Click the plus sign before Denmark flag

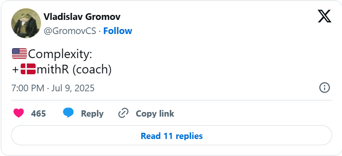(15, 70)
